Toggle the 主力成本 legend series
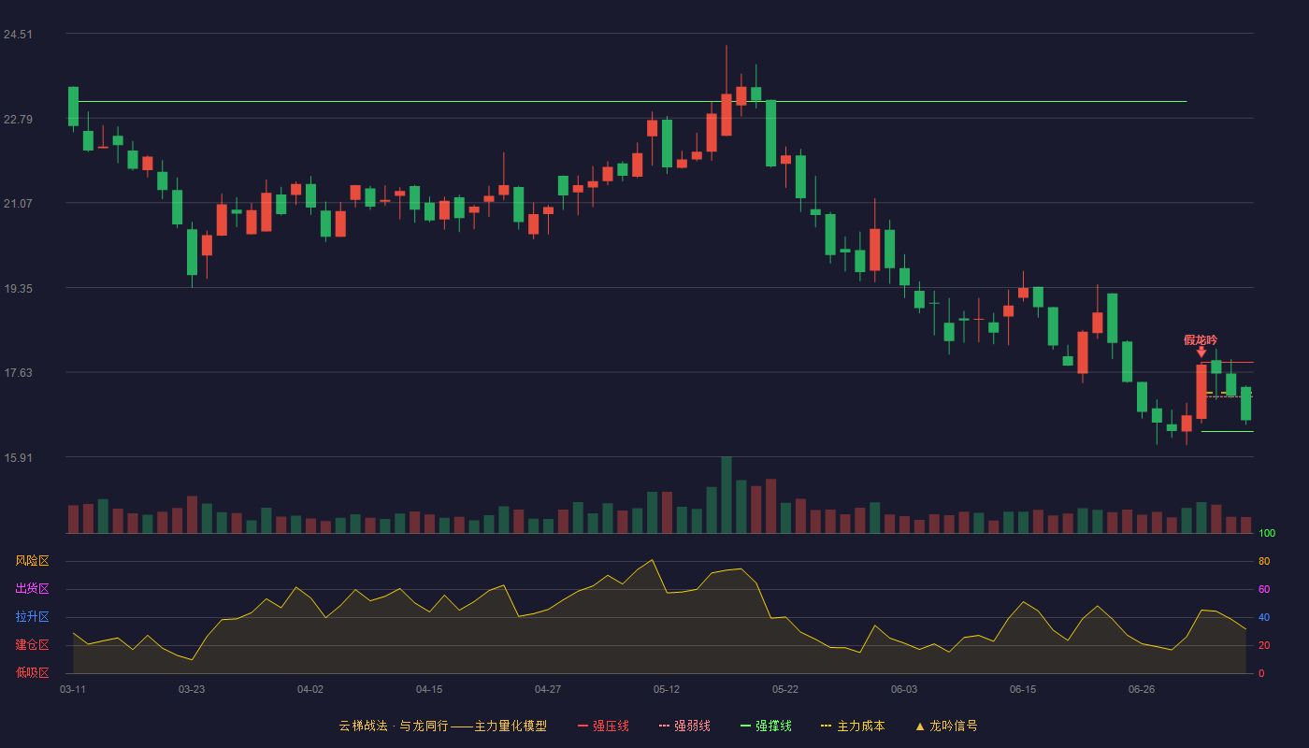Screen dimensions: 1309x748 (852, 726)
